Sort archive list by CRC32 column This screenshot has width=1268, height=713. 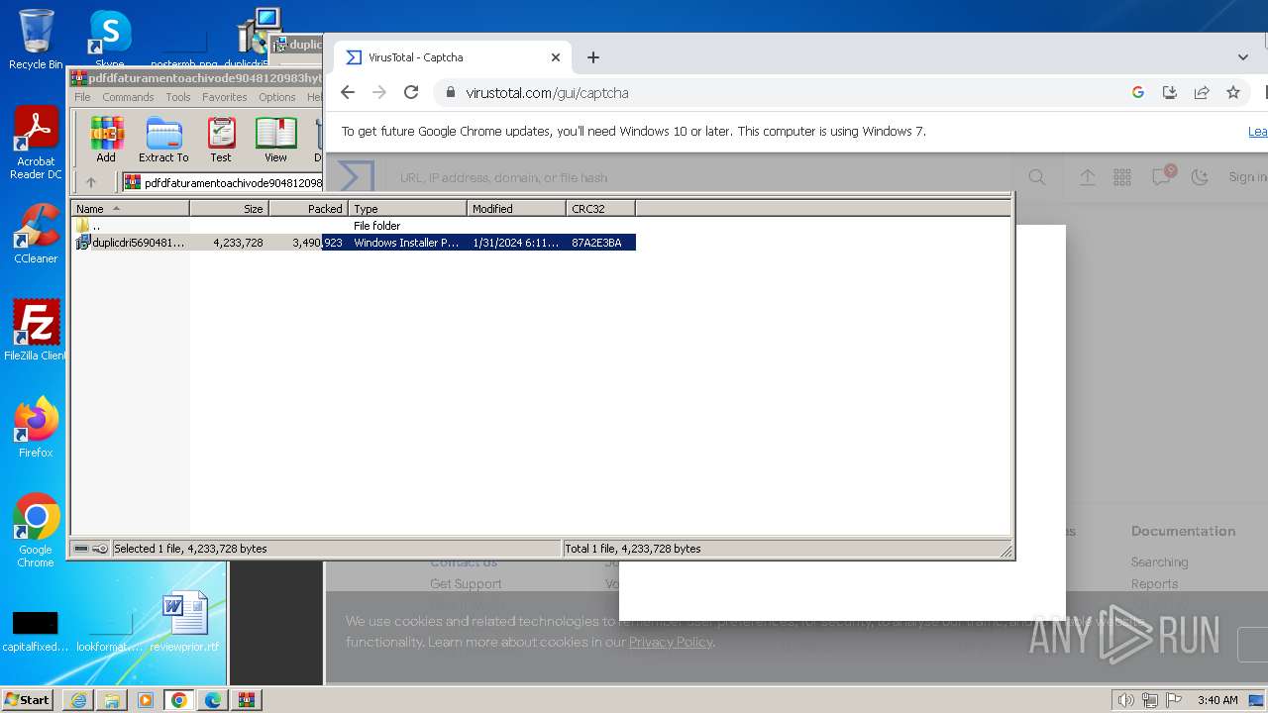pyautogui.click(x=600, y=209)
